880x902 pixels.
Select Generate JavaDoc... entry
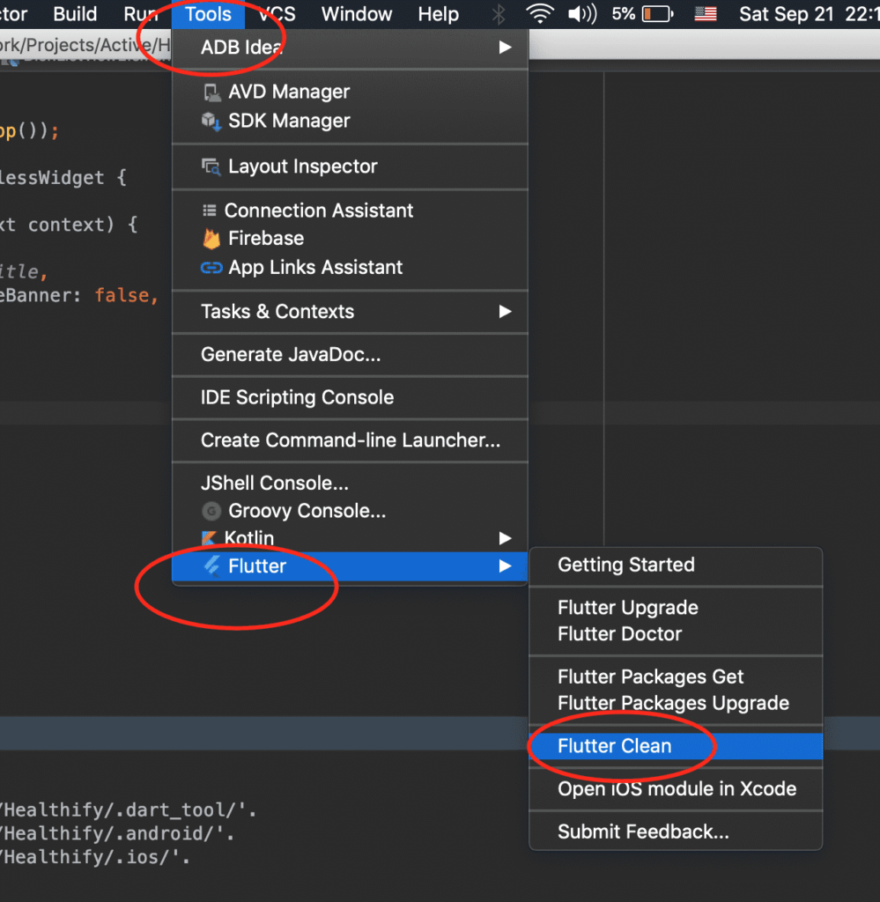(351, 355)
